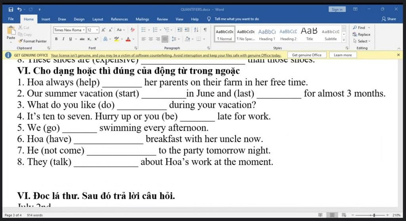The image size is (406, 221).
Task: Toggle Subscript formatting
Action: pyautogui.click(x=89, y=39)
